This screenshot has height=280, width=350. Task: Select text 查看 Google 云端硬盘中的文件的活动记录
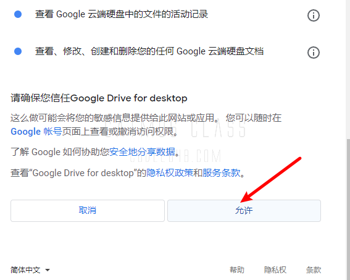point(122,14)
